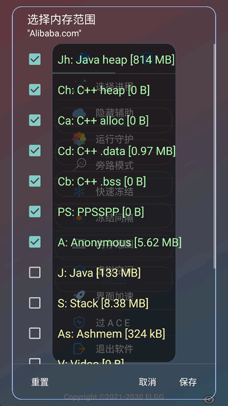Select the Jh: Java heap [814 MB] label
Image resolution: width=228 pixels, height=406 pixels.
[116, 60]
